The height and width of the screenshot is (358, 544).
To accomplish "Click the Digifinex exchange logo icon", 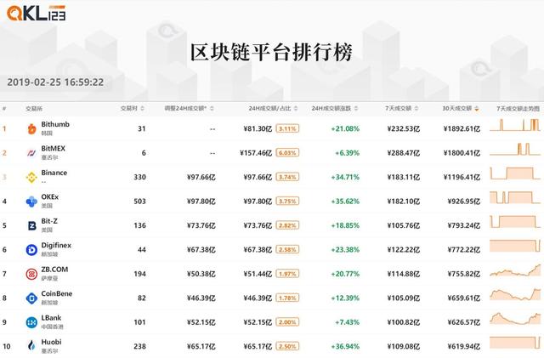I will click(31, 250).
